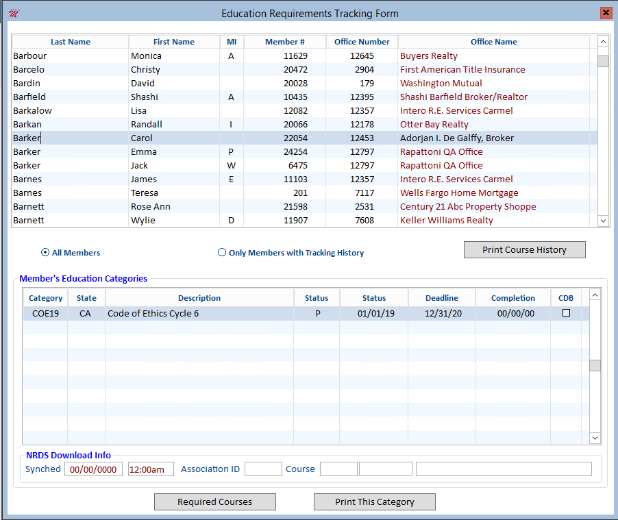Click the app logo icon in title bar
Image resolution: width=618 pixels, height=520 pixels.
click(x=14, y=14)
